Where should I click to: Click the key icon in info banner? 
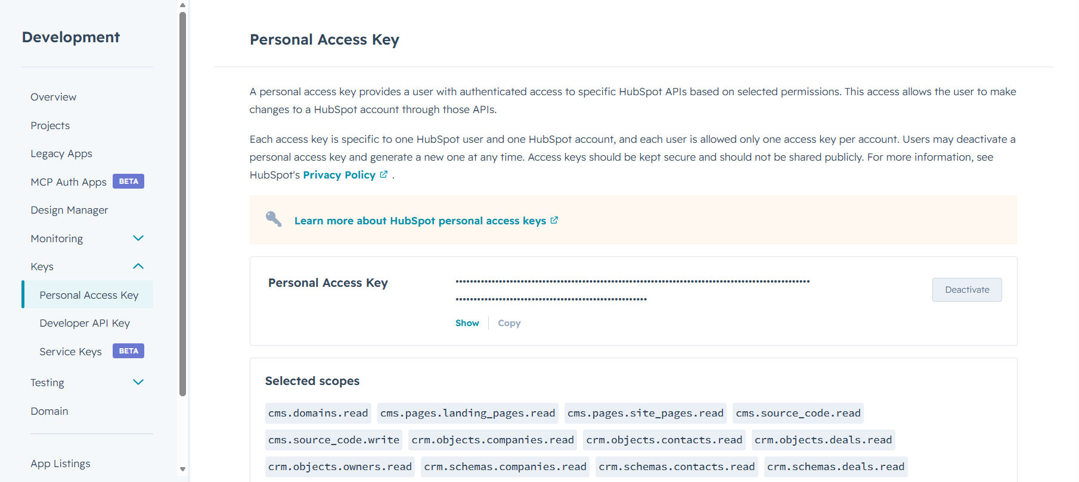click(274, 219)
